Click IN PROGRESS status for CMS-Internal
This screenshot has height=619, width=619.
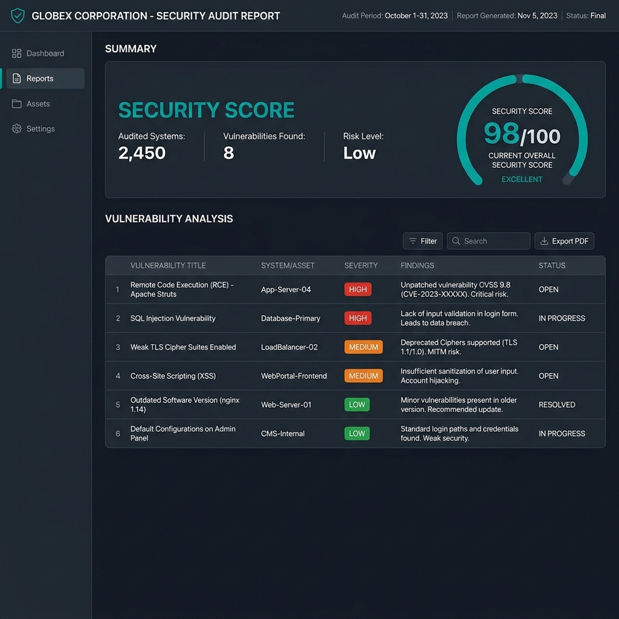tap(562, 433)
